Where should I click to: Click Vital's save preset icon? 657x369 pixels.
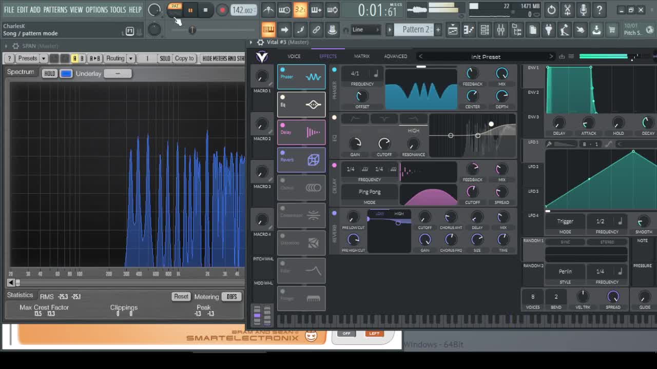(562, 56)
